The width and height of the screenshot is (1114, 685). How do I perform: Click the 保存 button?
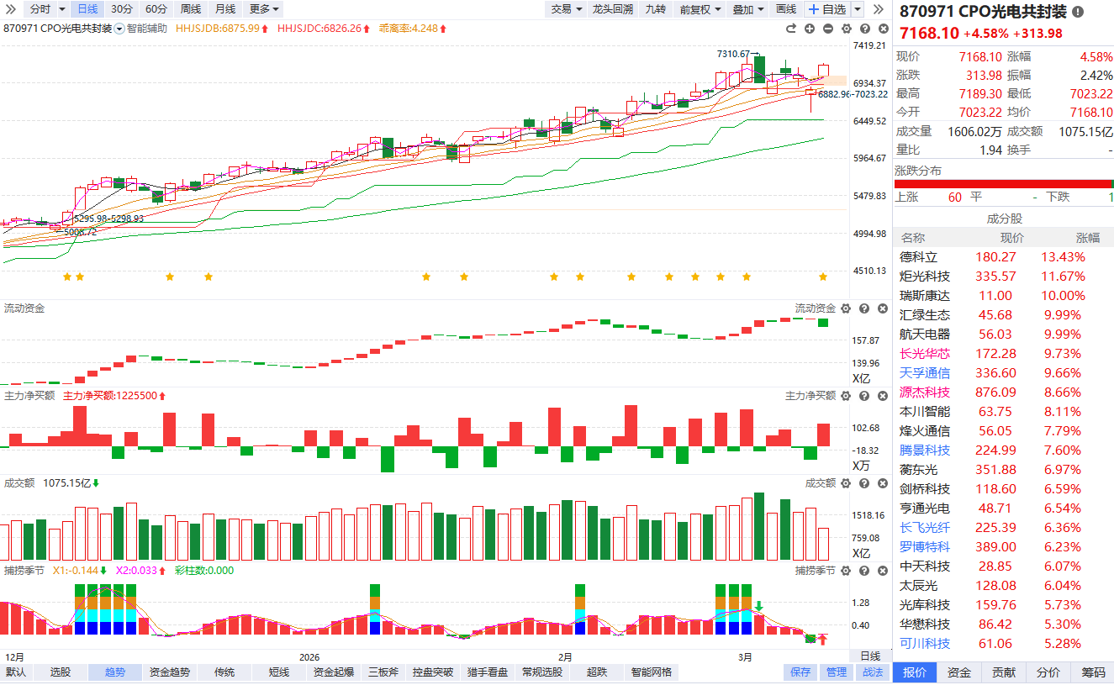point(800,672)
